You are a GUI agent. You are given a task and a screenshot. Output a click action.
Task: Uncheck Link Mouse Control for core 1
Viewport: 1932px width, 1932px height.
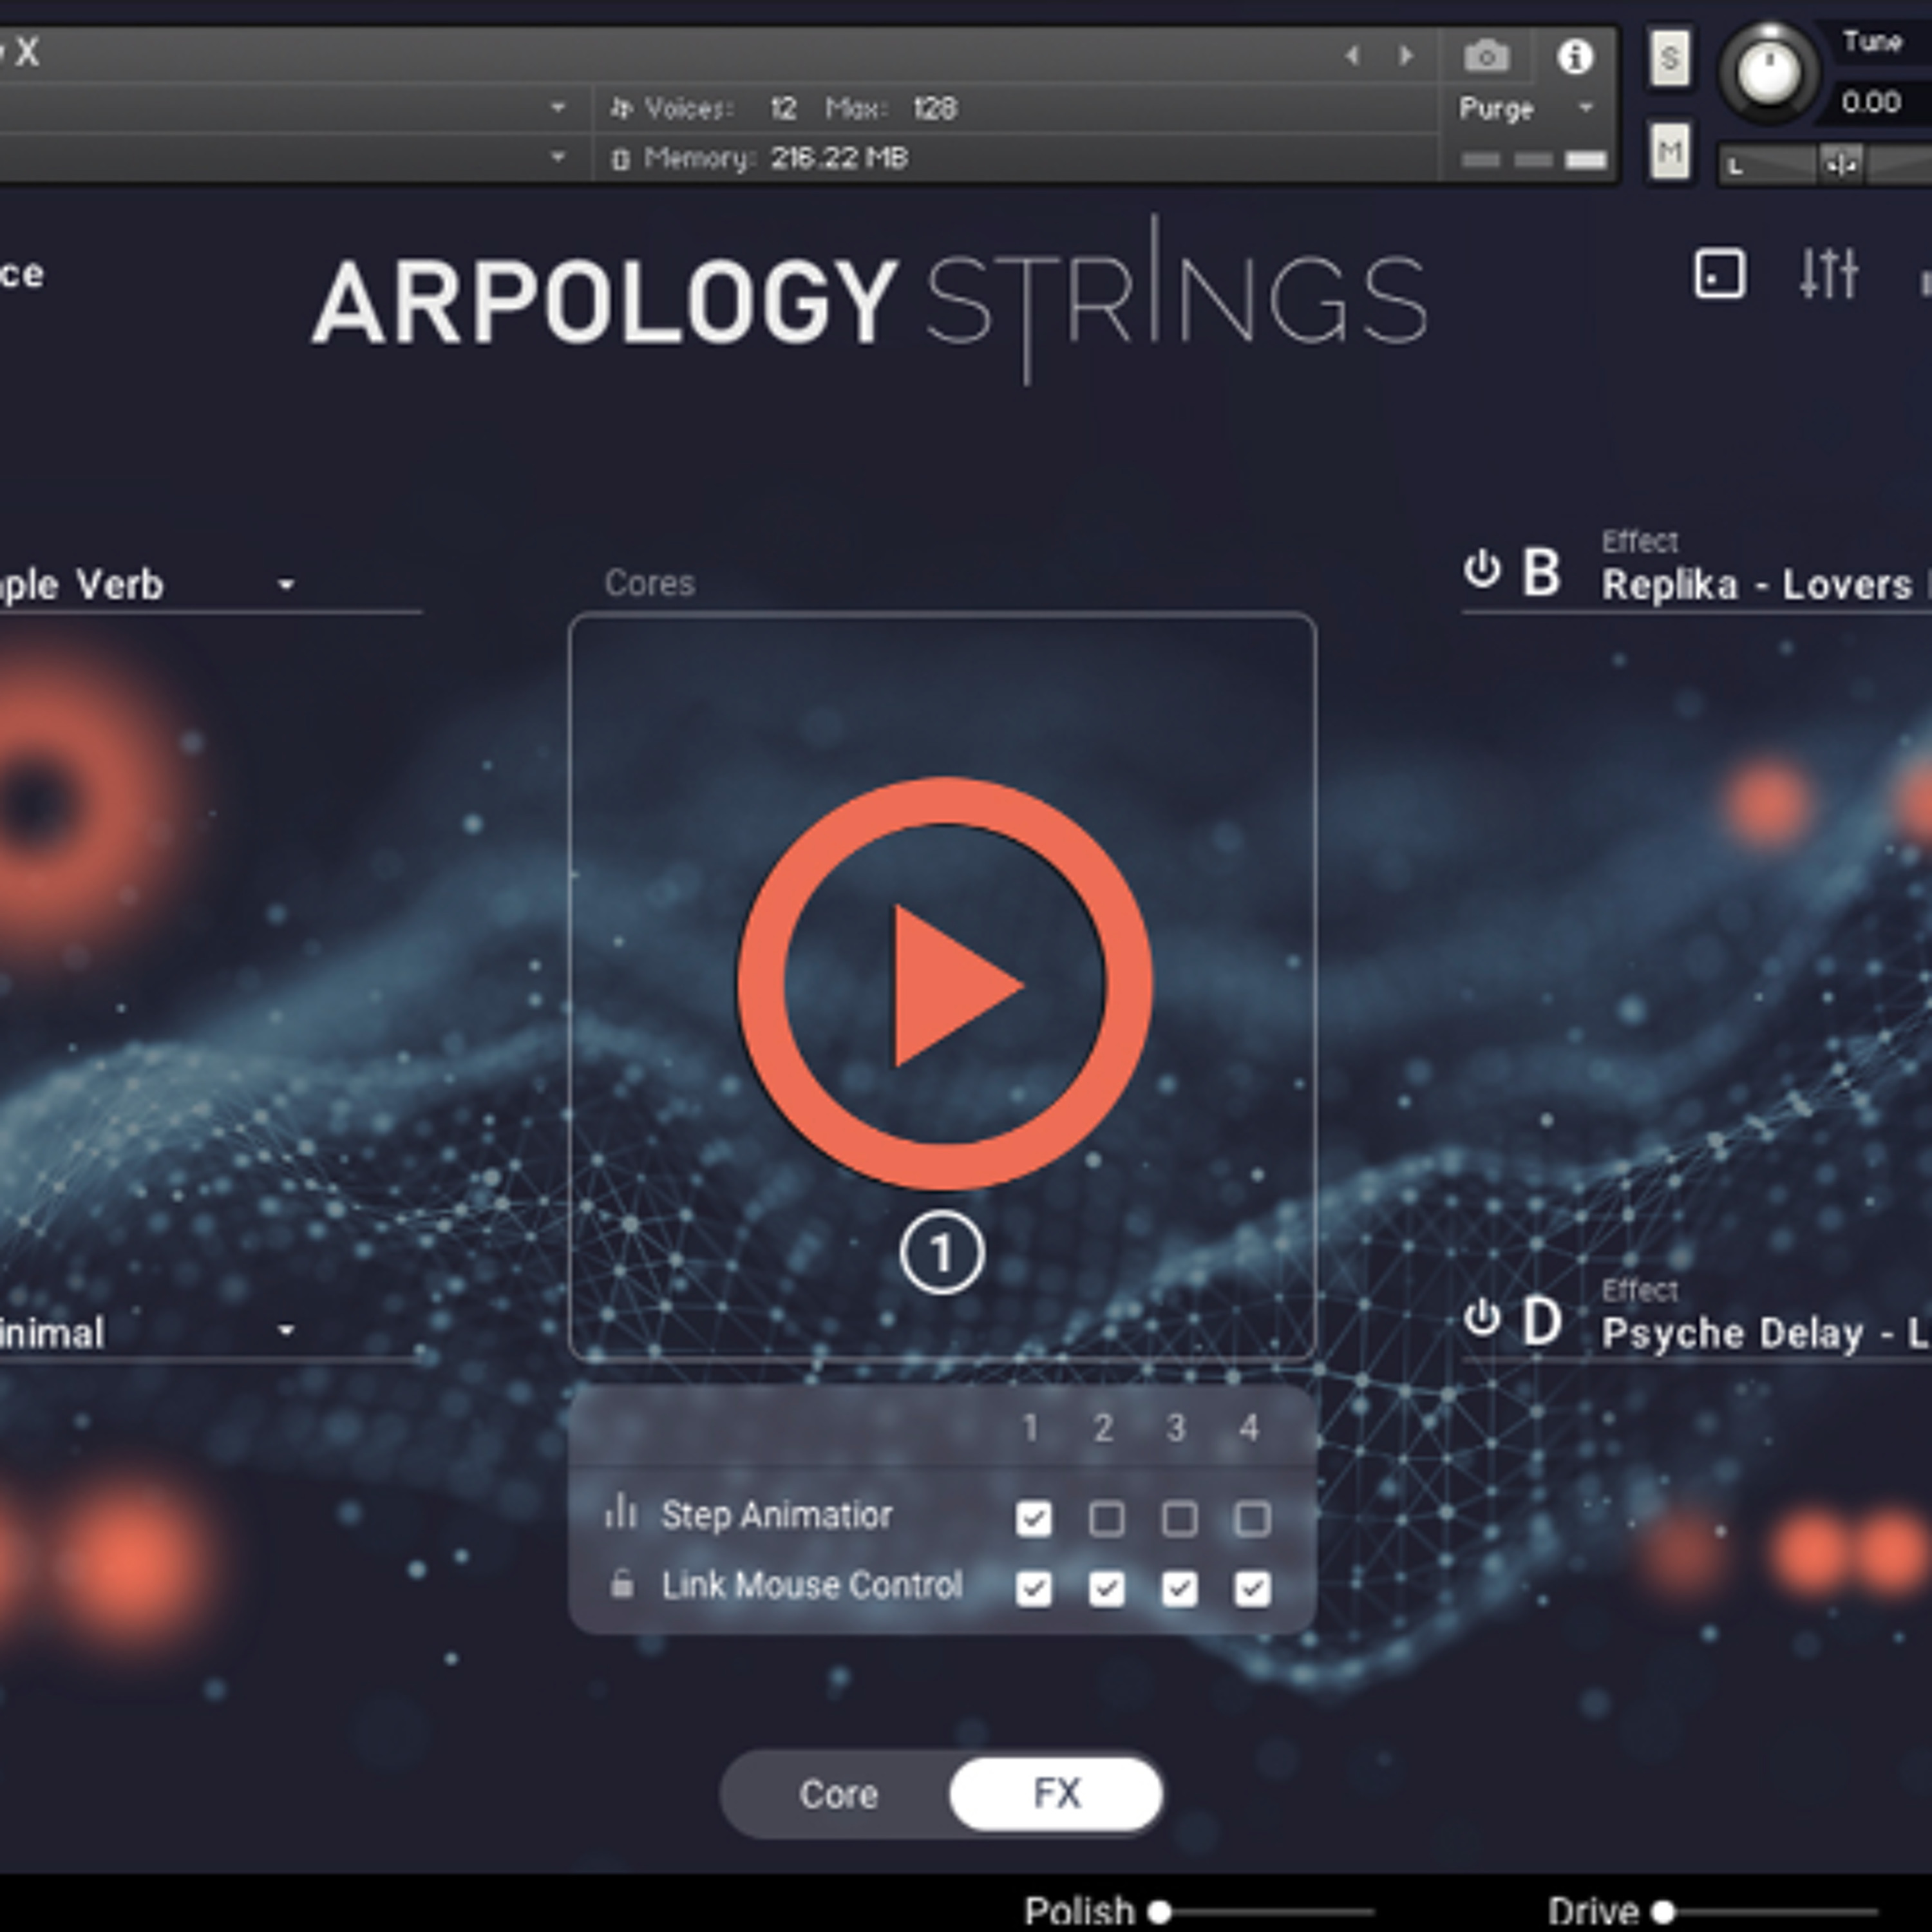pyautogui.click(x=1033, y=1589)
